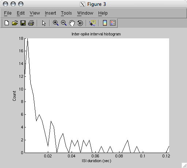
Task: Click the window resize grip corner
Action: (184, 165)
